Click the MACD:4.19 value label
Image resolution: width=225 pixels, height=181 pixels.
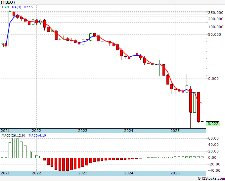coord(37,136)
